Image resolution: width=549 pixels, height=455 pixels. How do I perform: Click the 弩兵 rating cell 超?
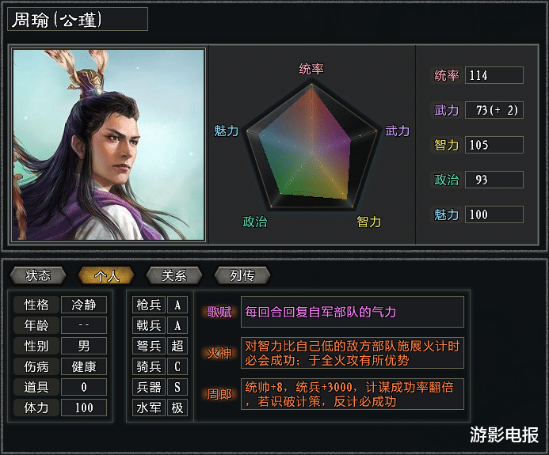point(177,346)
